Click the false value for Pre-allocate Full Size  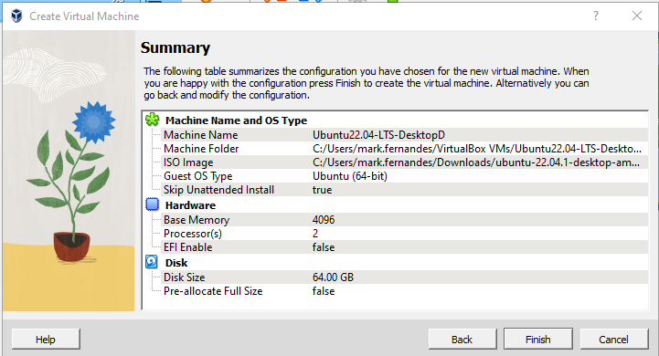pyautogui.click(x=324, y=291)
